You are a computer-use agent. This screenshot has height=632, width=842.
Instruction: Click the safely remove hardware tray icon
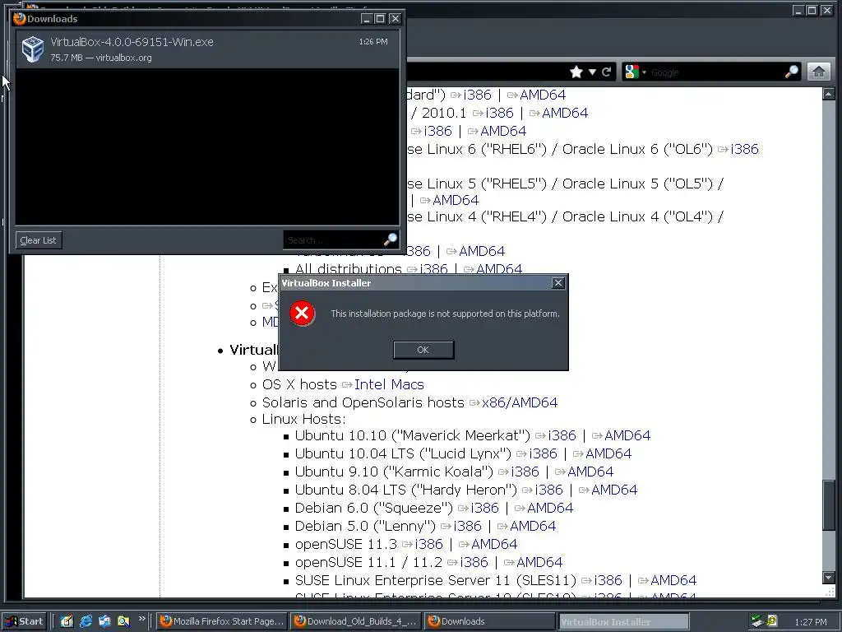(x=757, y=621)
